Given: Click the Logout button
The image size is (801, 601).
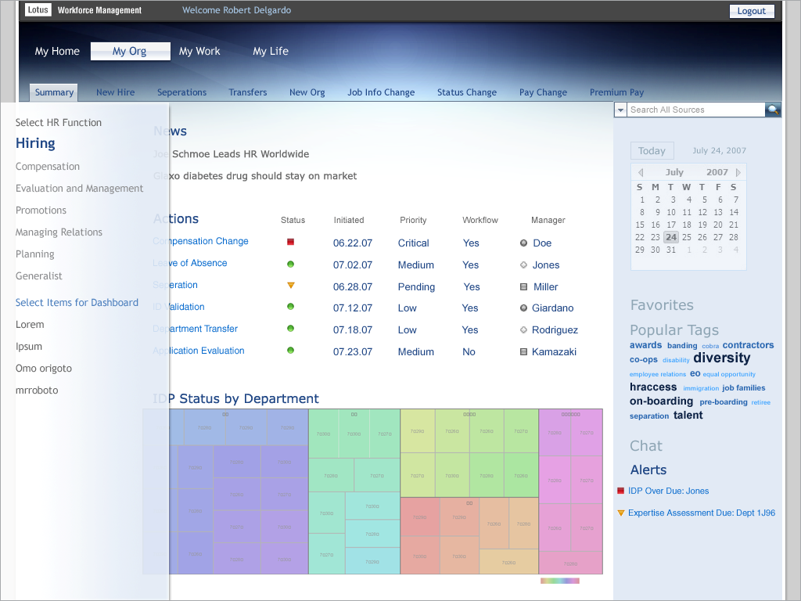Looking at the screenshot, I should (752, 11).
